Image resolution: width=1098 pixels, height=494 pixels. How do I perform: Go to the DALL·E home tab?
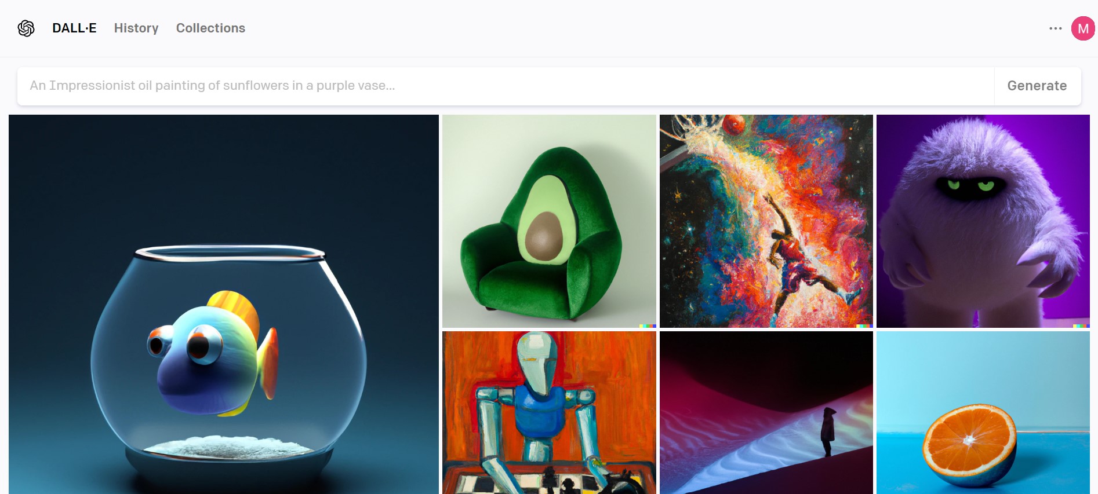[x=74, y=28]
